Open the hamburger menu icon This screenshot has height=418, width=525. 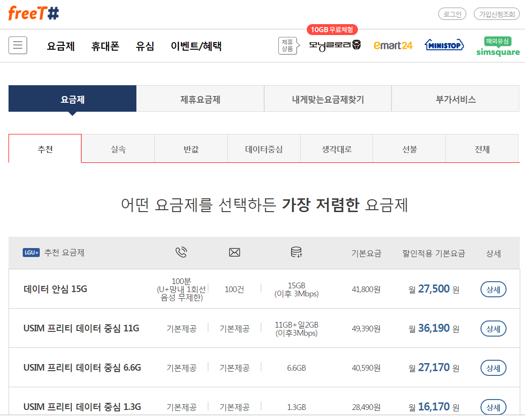18,45
